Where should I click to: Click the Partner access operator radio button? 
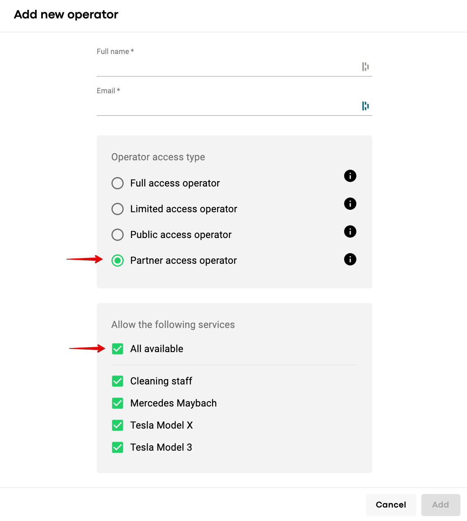tap(118, 260)
